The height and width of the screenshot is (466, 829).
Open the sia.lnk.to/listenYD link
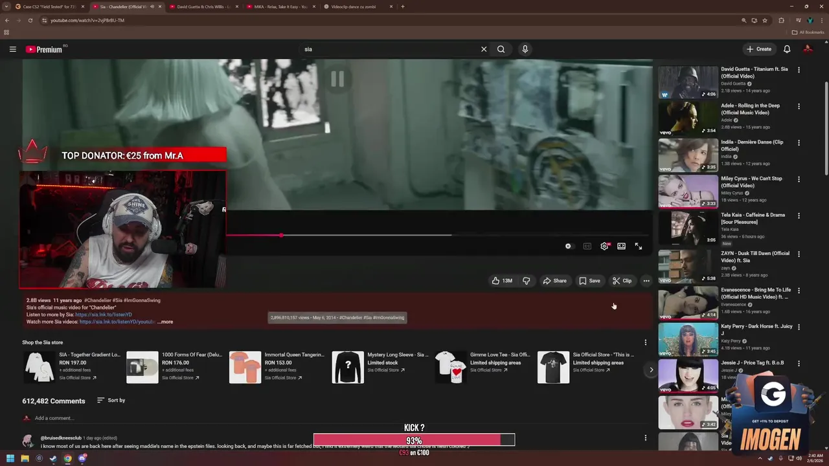[104, 315]
